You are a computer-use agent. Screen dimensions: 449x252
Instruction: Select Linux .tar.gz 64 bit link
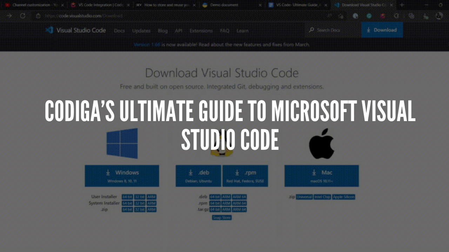coord(215,210)
